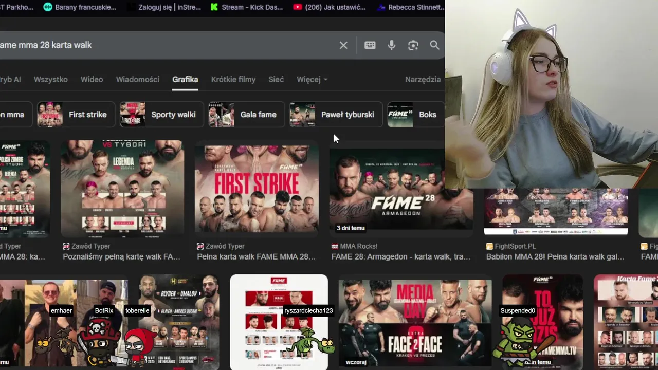Open the Rebecca Stinnett bookmark icon
658x370 pixels.
(x=381, y=7)
